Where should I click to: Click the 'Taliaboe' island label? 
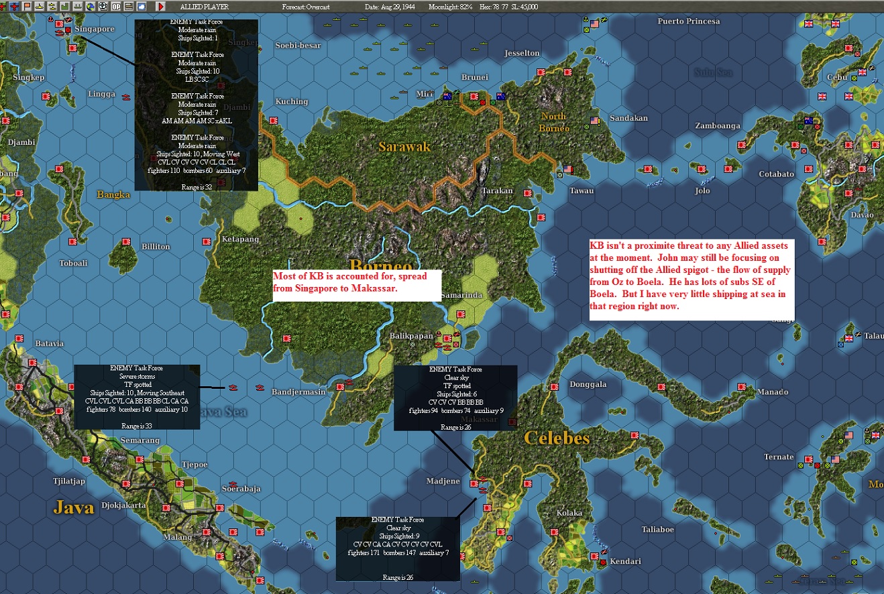[x=657, y=529]
